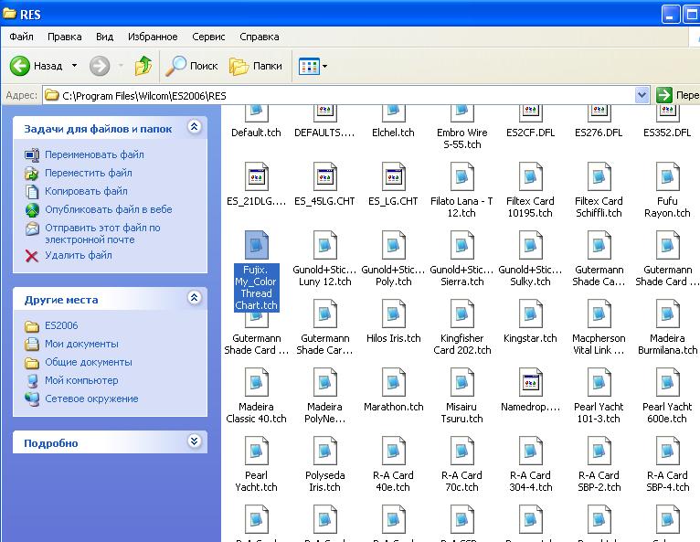Collapse the 'Задачи для файлов и папок' panel
Screen dimensions: 700x542
[194, 128]
